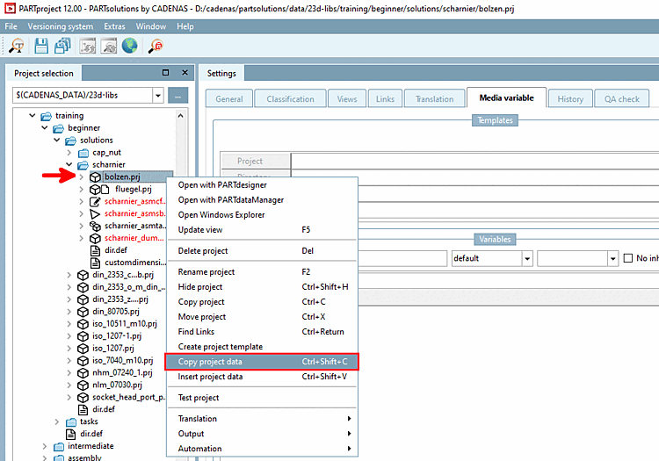Click the dir.def document icon under scharnier

[x=96, y=250]
